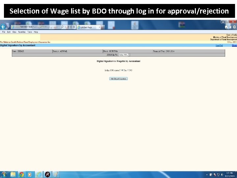Select Yes for FTO correct
237x178 pixels.
122,70
